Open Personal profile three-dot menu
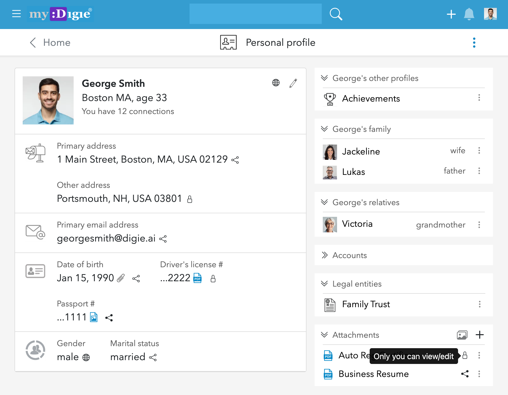This screenshot has width=508, height=395. pos(474,43)
